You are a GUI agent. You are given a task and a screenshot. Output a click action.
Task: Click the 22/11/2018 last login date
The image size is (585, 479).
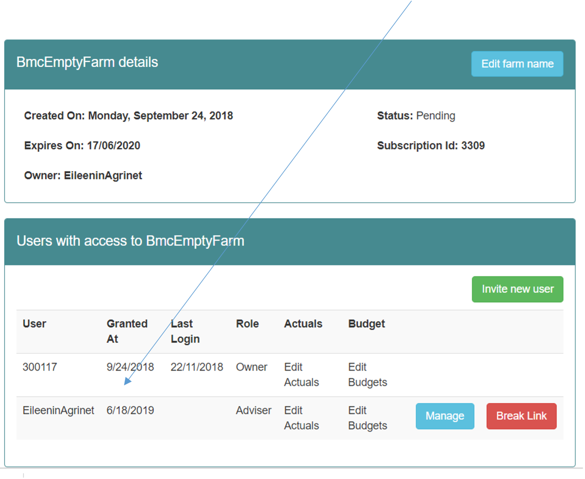click(197, 367)
